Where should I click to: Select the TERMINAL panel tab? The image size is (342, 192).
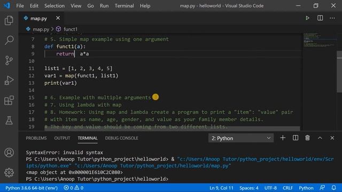pyautogui.click(x=88, y=138)
